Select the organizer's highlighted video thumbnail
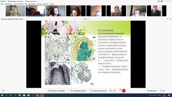Image resolution: width=172 pixels, height=97 pixels. click(x=35, y=11)
